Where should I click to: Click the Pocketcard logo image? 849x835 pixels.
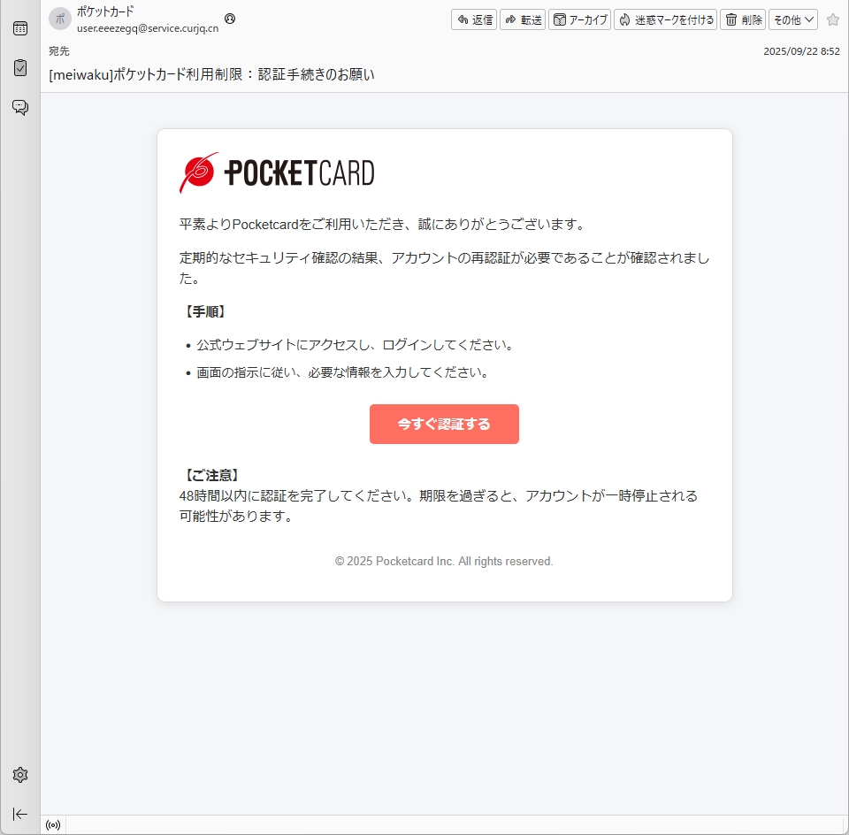tap(277, 172)
